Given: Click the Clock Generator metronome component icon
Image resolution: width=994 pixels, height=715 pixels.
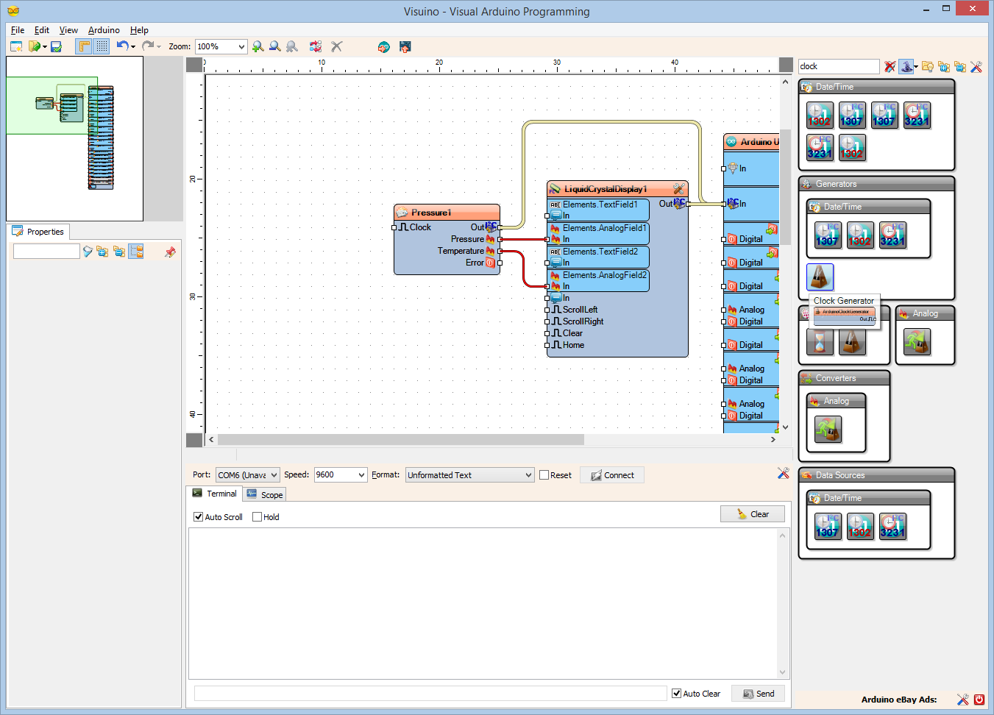Looking at the screenshot, I should point(820,277).
